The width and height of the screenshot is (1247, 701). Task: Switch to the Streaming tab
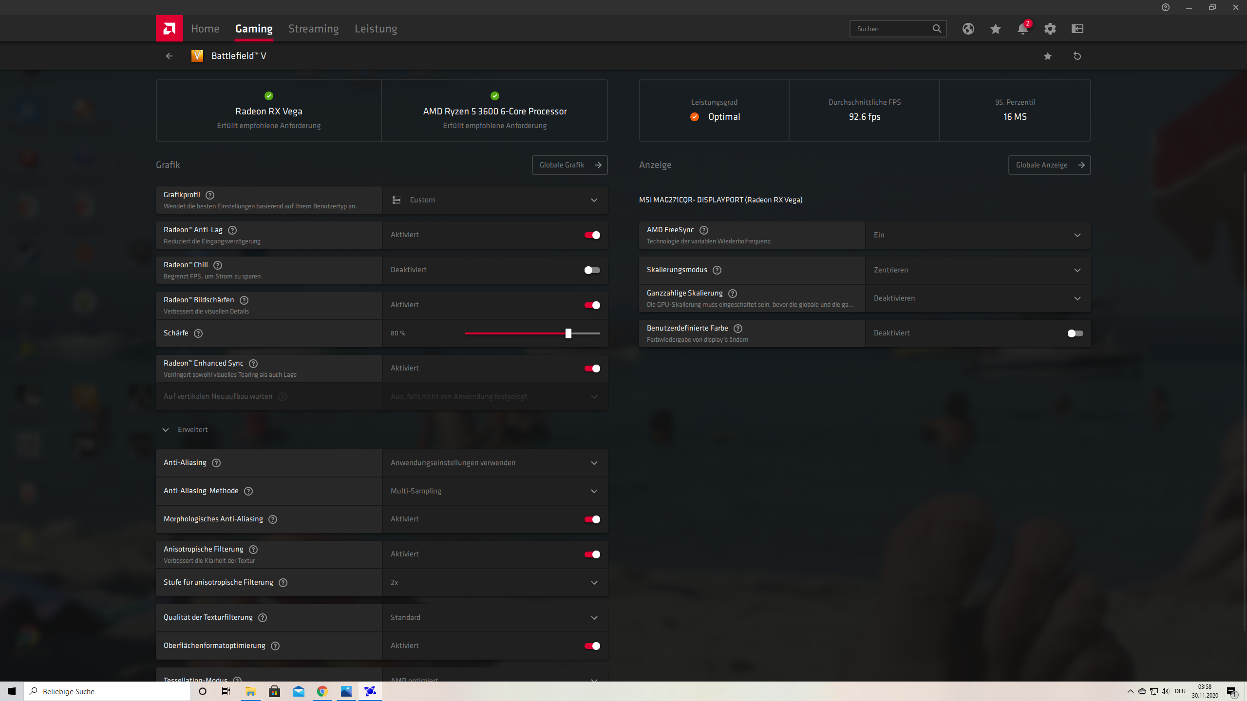click(x=313, y=29)
